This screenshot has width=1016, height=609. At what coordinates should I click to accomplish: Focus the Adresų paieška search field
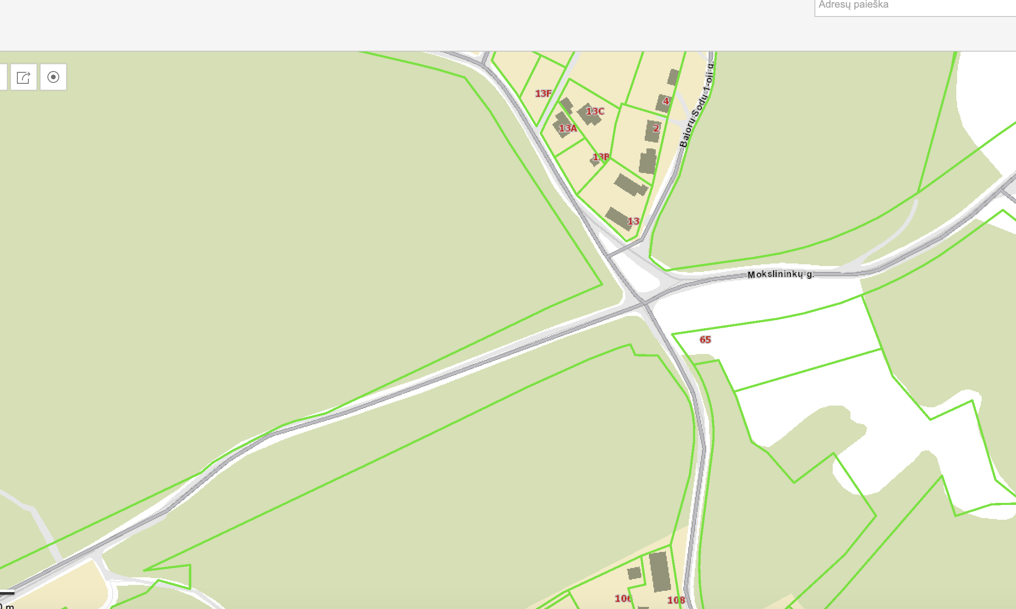(915, 6)
